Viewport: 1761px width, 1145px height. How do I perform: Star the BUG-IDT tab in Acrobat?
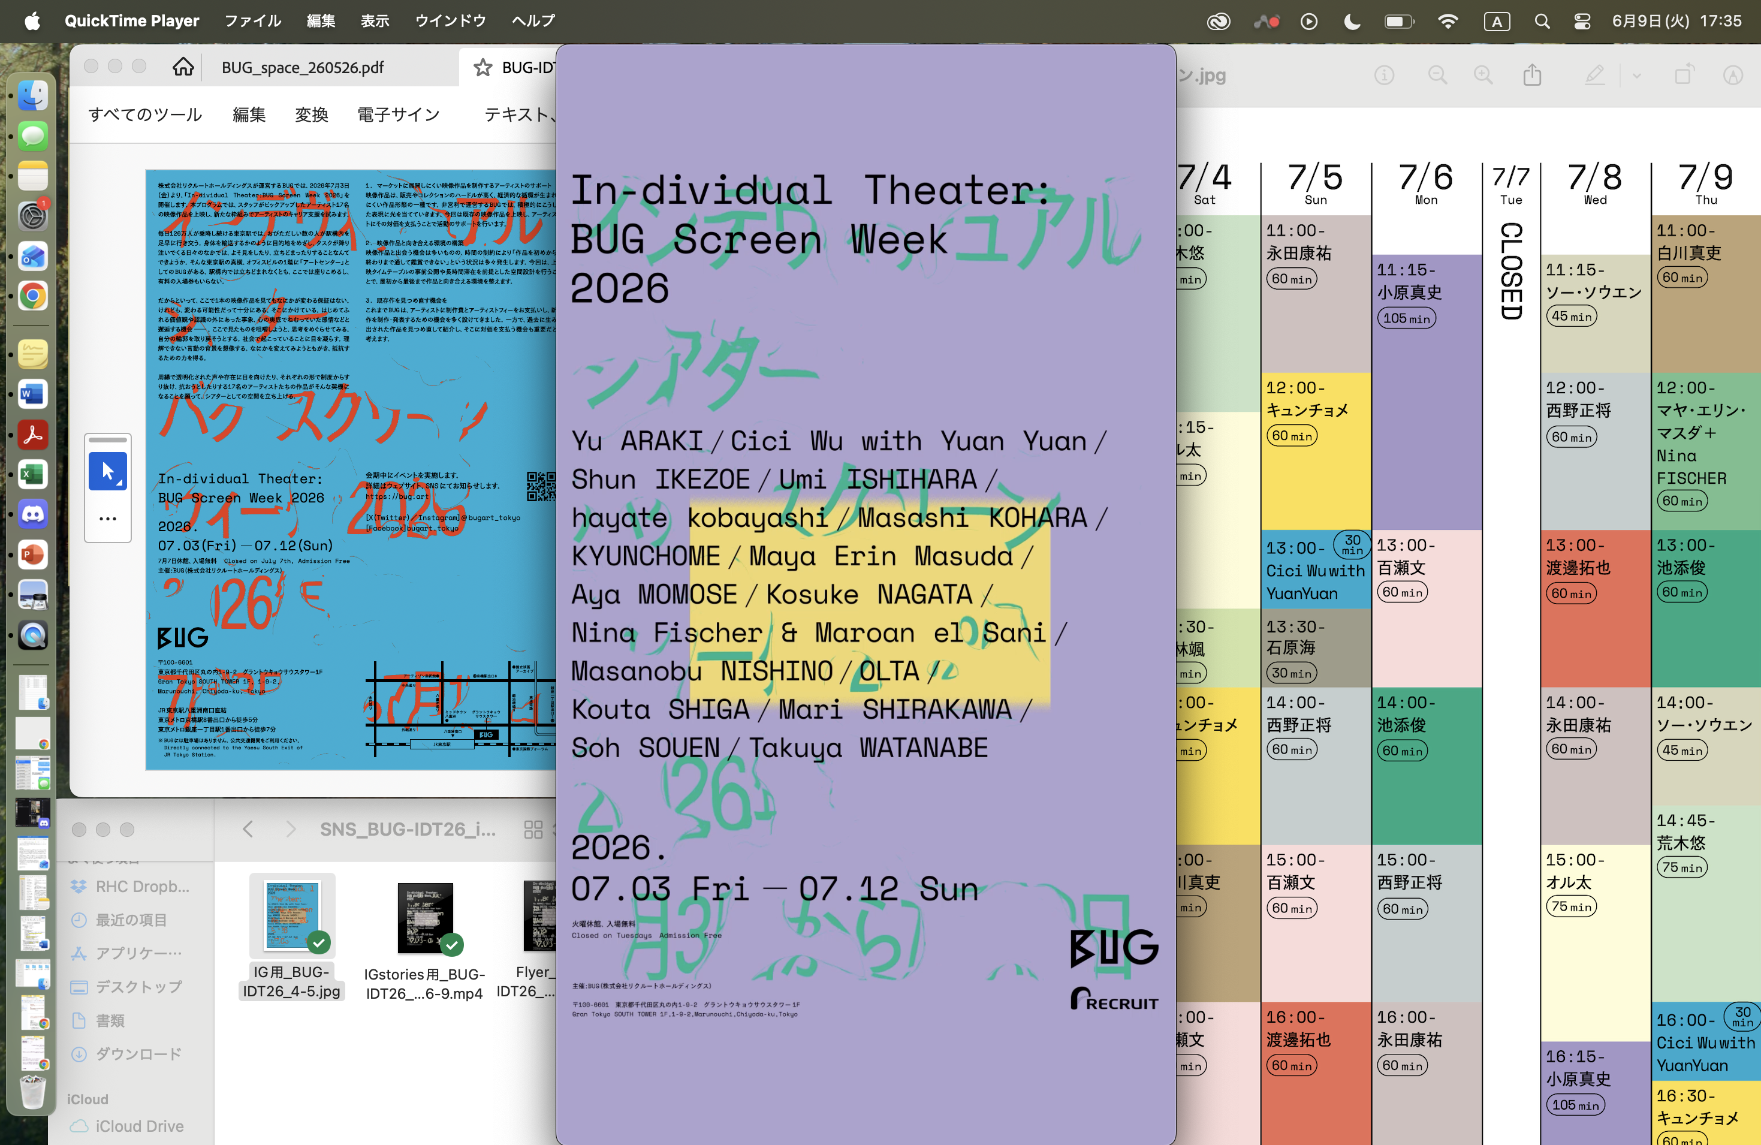[483, 67]
